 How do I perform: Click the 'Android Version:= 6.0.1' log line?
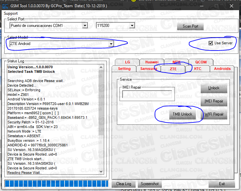pyautogui.click(x=26, y=99)
